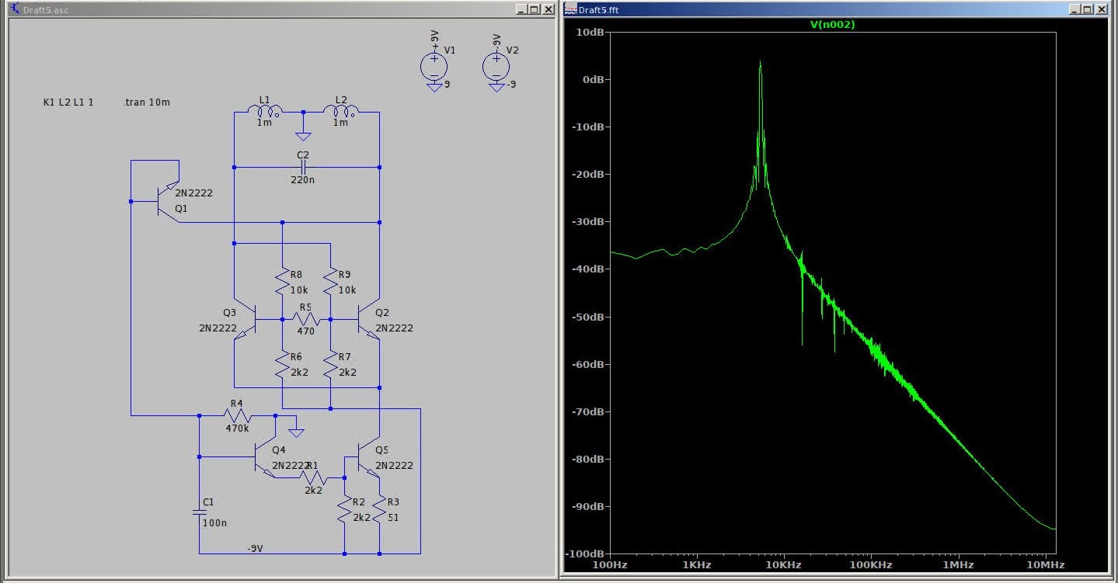
Task: Click the -9V net label
Action: tap(255, 548)
